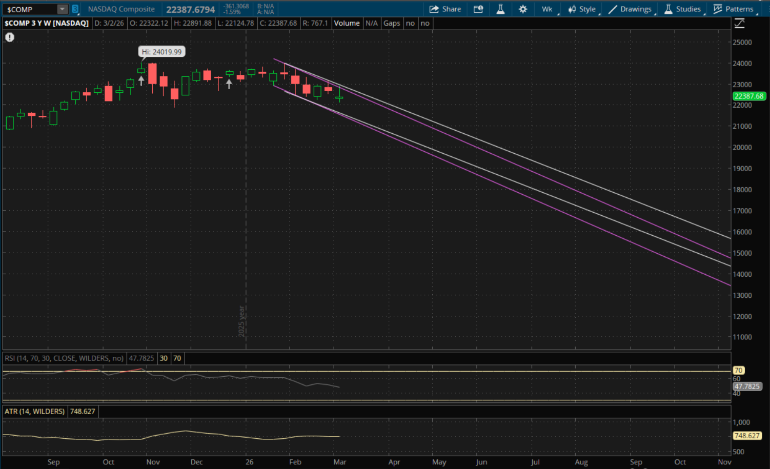The height and width of the screenshot is (469, 770).
Task: Click the up arrow marker near late December
Action: pos(229,84)
